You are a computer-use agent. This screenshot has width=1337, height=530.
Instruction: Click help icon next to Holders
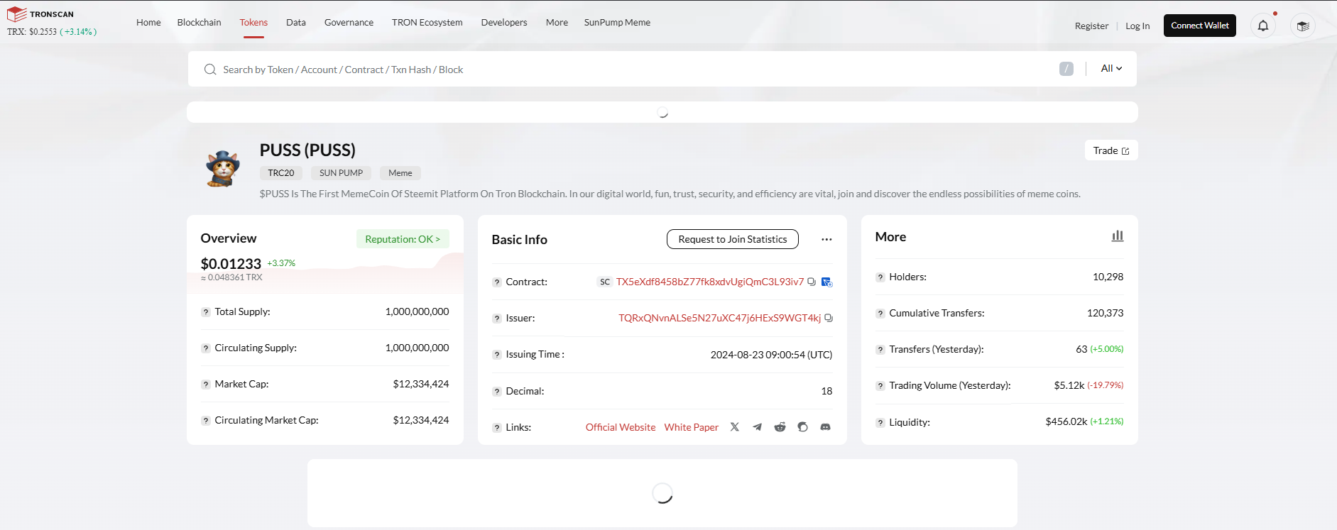pos(880,277)
